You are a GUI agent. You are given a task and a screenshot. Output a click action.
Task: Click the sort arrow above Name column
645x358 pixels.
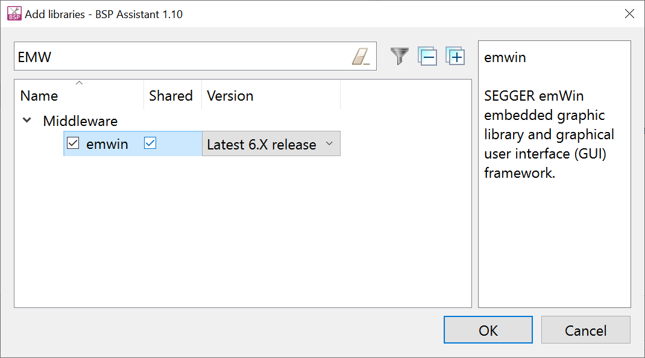tap(80, 83)
